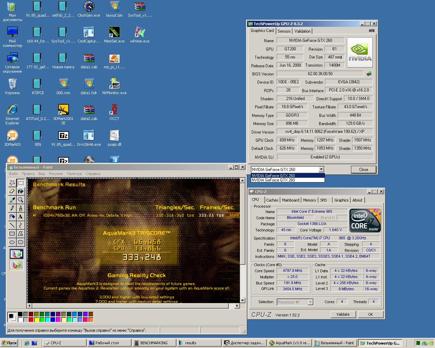Click the More button in AquaMark results
Viewport: 435px width, 348px height.
pyautogui.click(x=233, y=215)
